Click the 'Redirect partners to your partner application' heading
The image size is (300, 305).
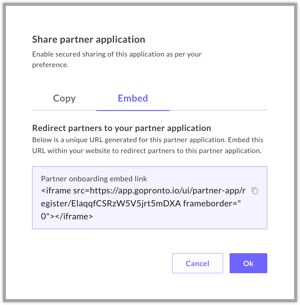pos(121,128)
